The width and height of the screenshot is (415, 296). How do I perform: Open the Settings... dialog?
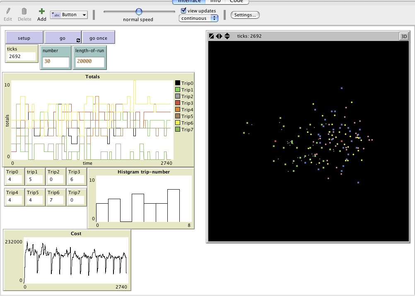[x=245, y=15]
